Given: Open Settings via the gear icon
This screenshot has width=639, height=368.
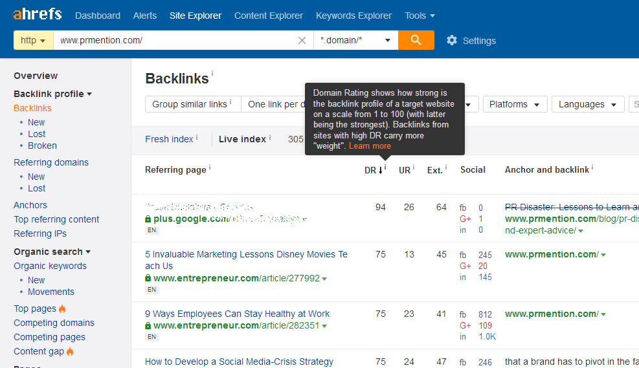Looking at the screenshot, I should click(451, 40).
